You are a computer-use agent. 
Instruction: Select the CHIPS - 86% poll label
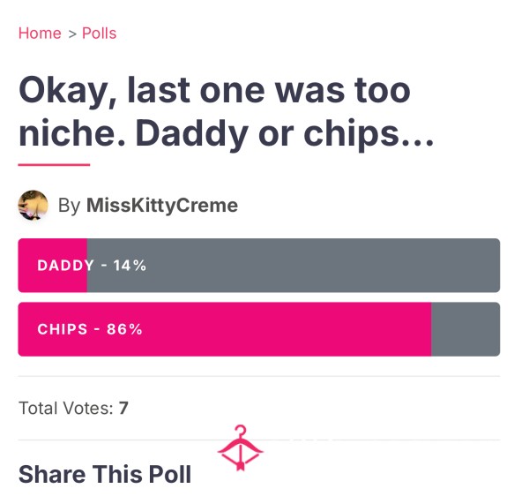point(90,329)
